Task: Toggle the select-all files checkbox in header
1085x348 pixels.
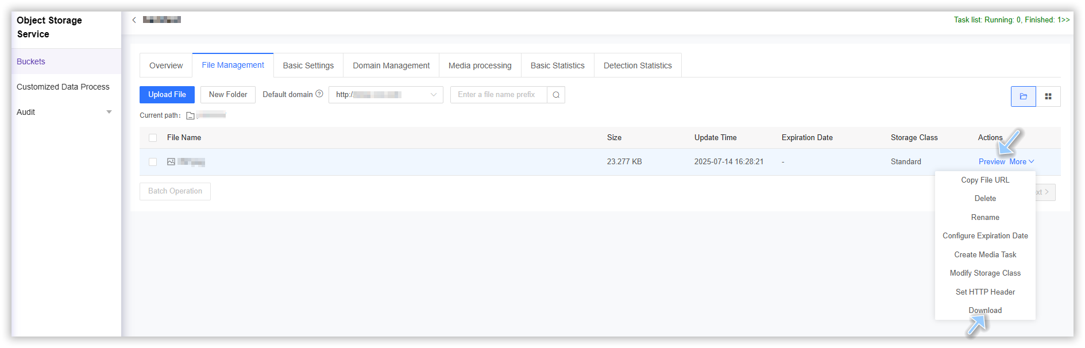Action: point(153,138)
